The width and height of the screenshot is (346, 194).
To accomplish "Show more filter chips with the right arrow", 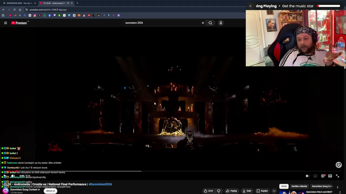I will tap(337, 187).
